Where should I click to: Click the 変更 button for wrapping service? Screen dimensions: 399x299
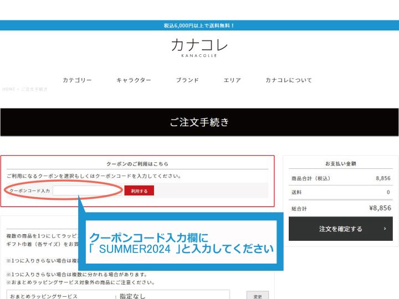click(x=258, y=296)
